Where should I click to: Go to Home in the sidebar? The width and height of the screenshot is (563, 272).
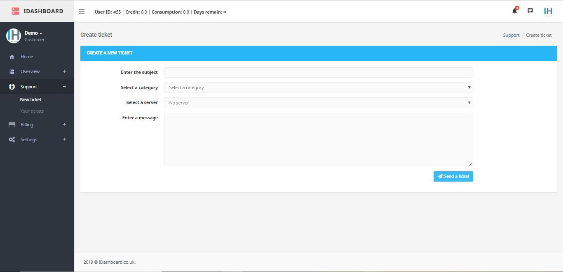coord(27,57)
